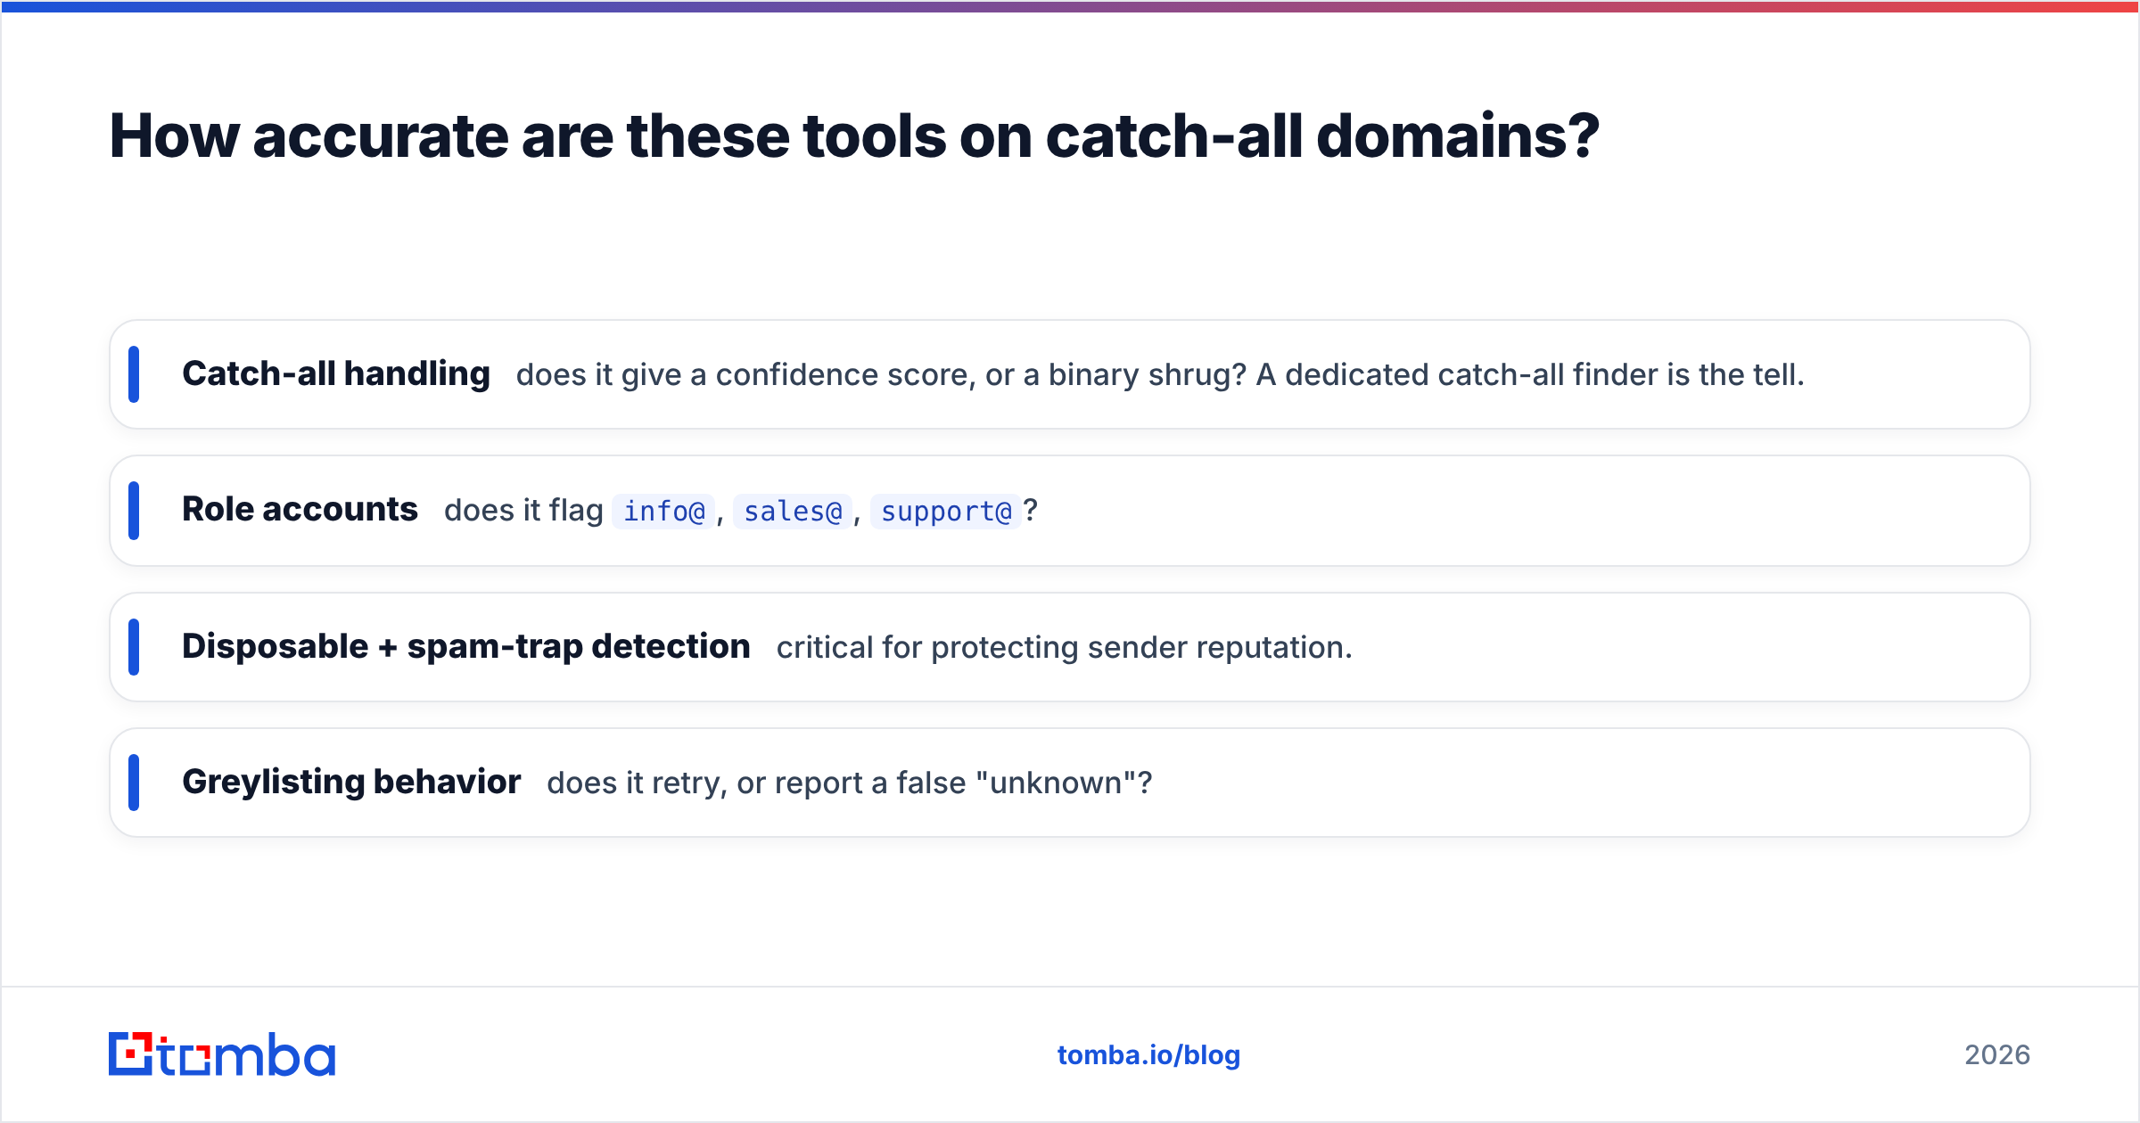Click the 2026 year in the footer
This screenshot has width=2140, height=1123.
click(x=1997, y=1055)
